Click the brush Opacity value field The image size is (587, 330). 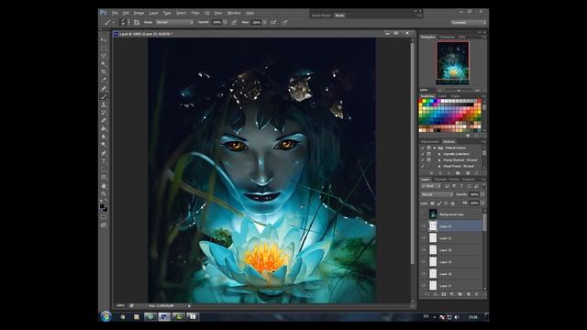point(217,22)
